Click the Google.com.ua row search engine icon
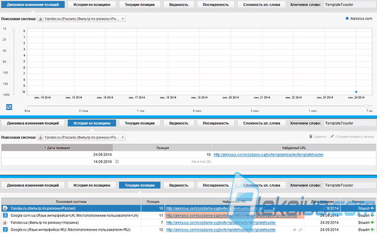 click(5, 215)
